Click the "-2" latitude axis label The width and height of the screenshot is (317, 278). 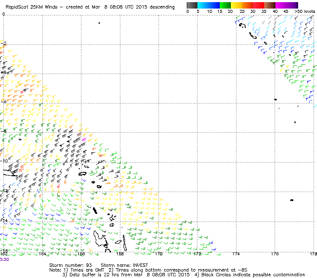click(4, 43)
